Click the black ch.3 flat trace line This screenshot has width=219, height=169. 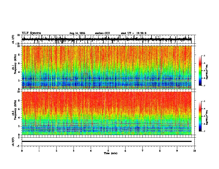pyautogui.click(x=106, y=141)
